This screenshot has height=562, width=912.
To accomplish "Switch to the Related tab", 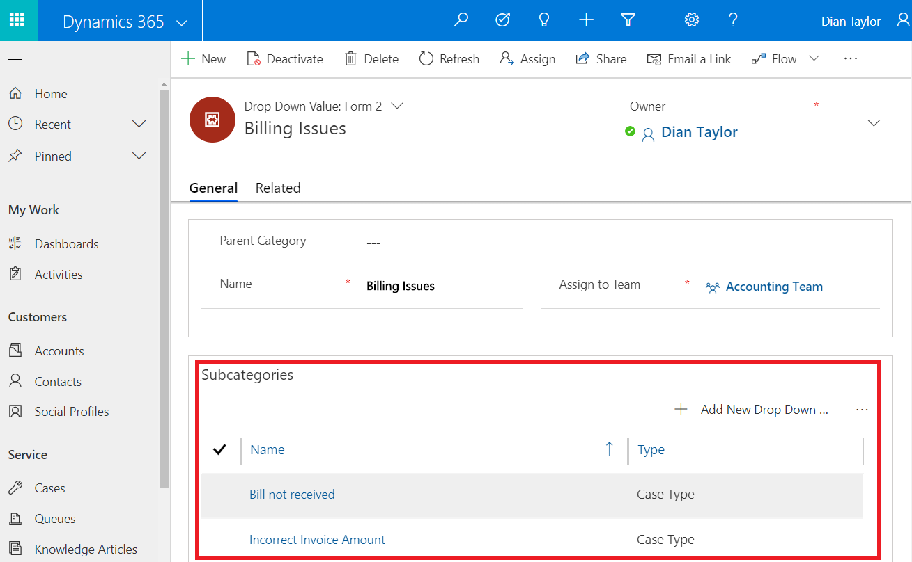I will coord(278,188).
